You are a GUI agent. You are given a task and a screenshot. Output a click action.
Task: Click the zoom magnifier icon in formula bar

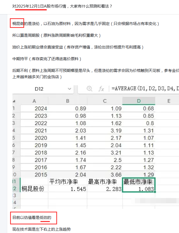tap(89, 89)
